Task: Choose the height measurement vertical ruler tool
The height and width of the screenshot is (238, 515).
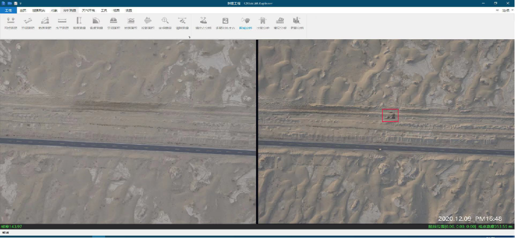Action: (x=79, y=22)
